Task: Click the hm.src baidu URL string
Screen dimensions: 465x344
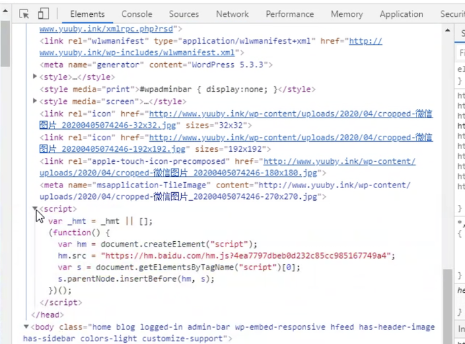Action: (246, 256)
